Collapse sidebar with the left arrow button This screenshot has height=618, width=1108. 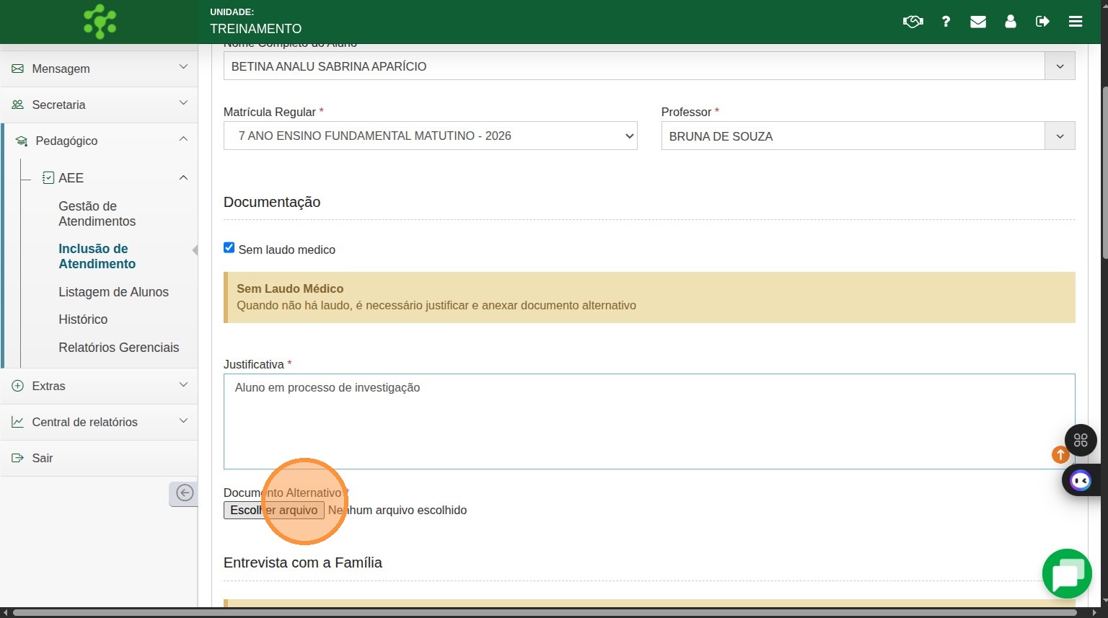pyautogui.click(x=185, y=493)
